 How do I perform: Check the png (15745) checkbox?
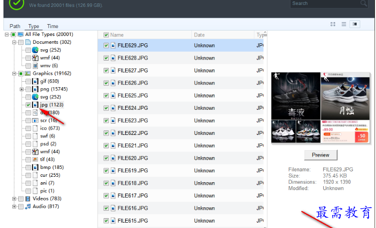coord(28,89)
